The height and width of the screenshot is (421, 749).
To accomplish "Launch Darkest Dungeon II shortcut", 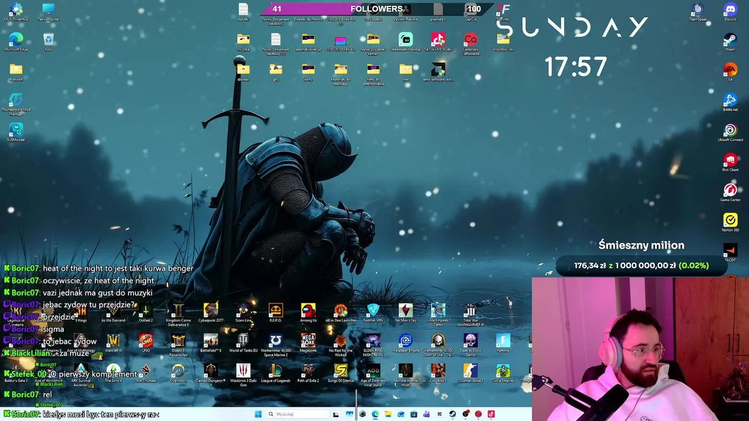I will click(x=211, y=374).
